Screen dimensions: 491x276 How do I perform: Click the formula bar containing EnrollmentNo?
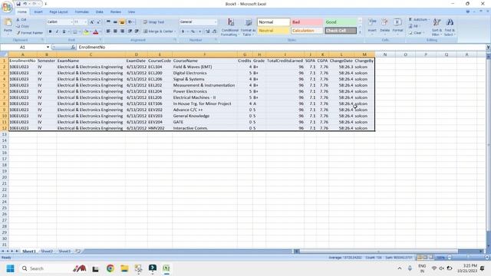click(x=282, y=48)
